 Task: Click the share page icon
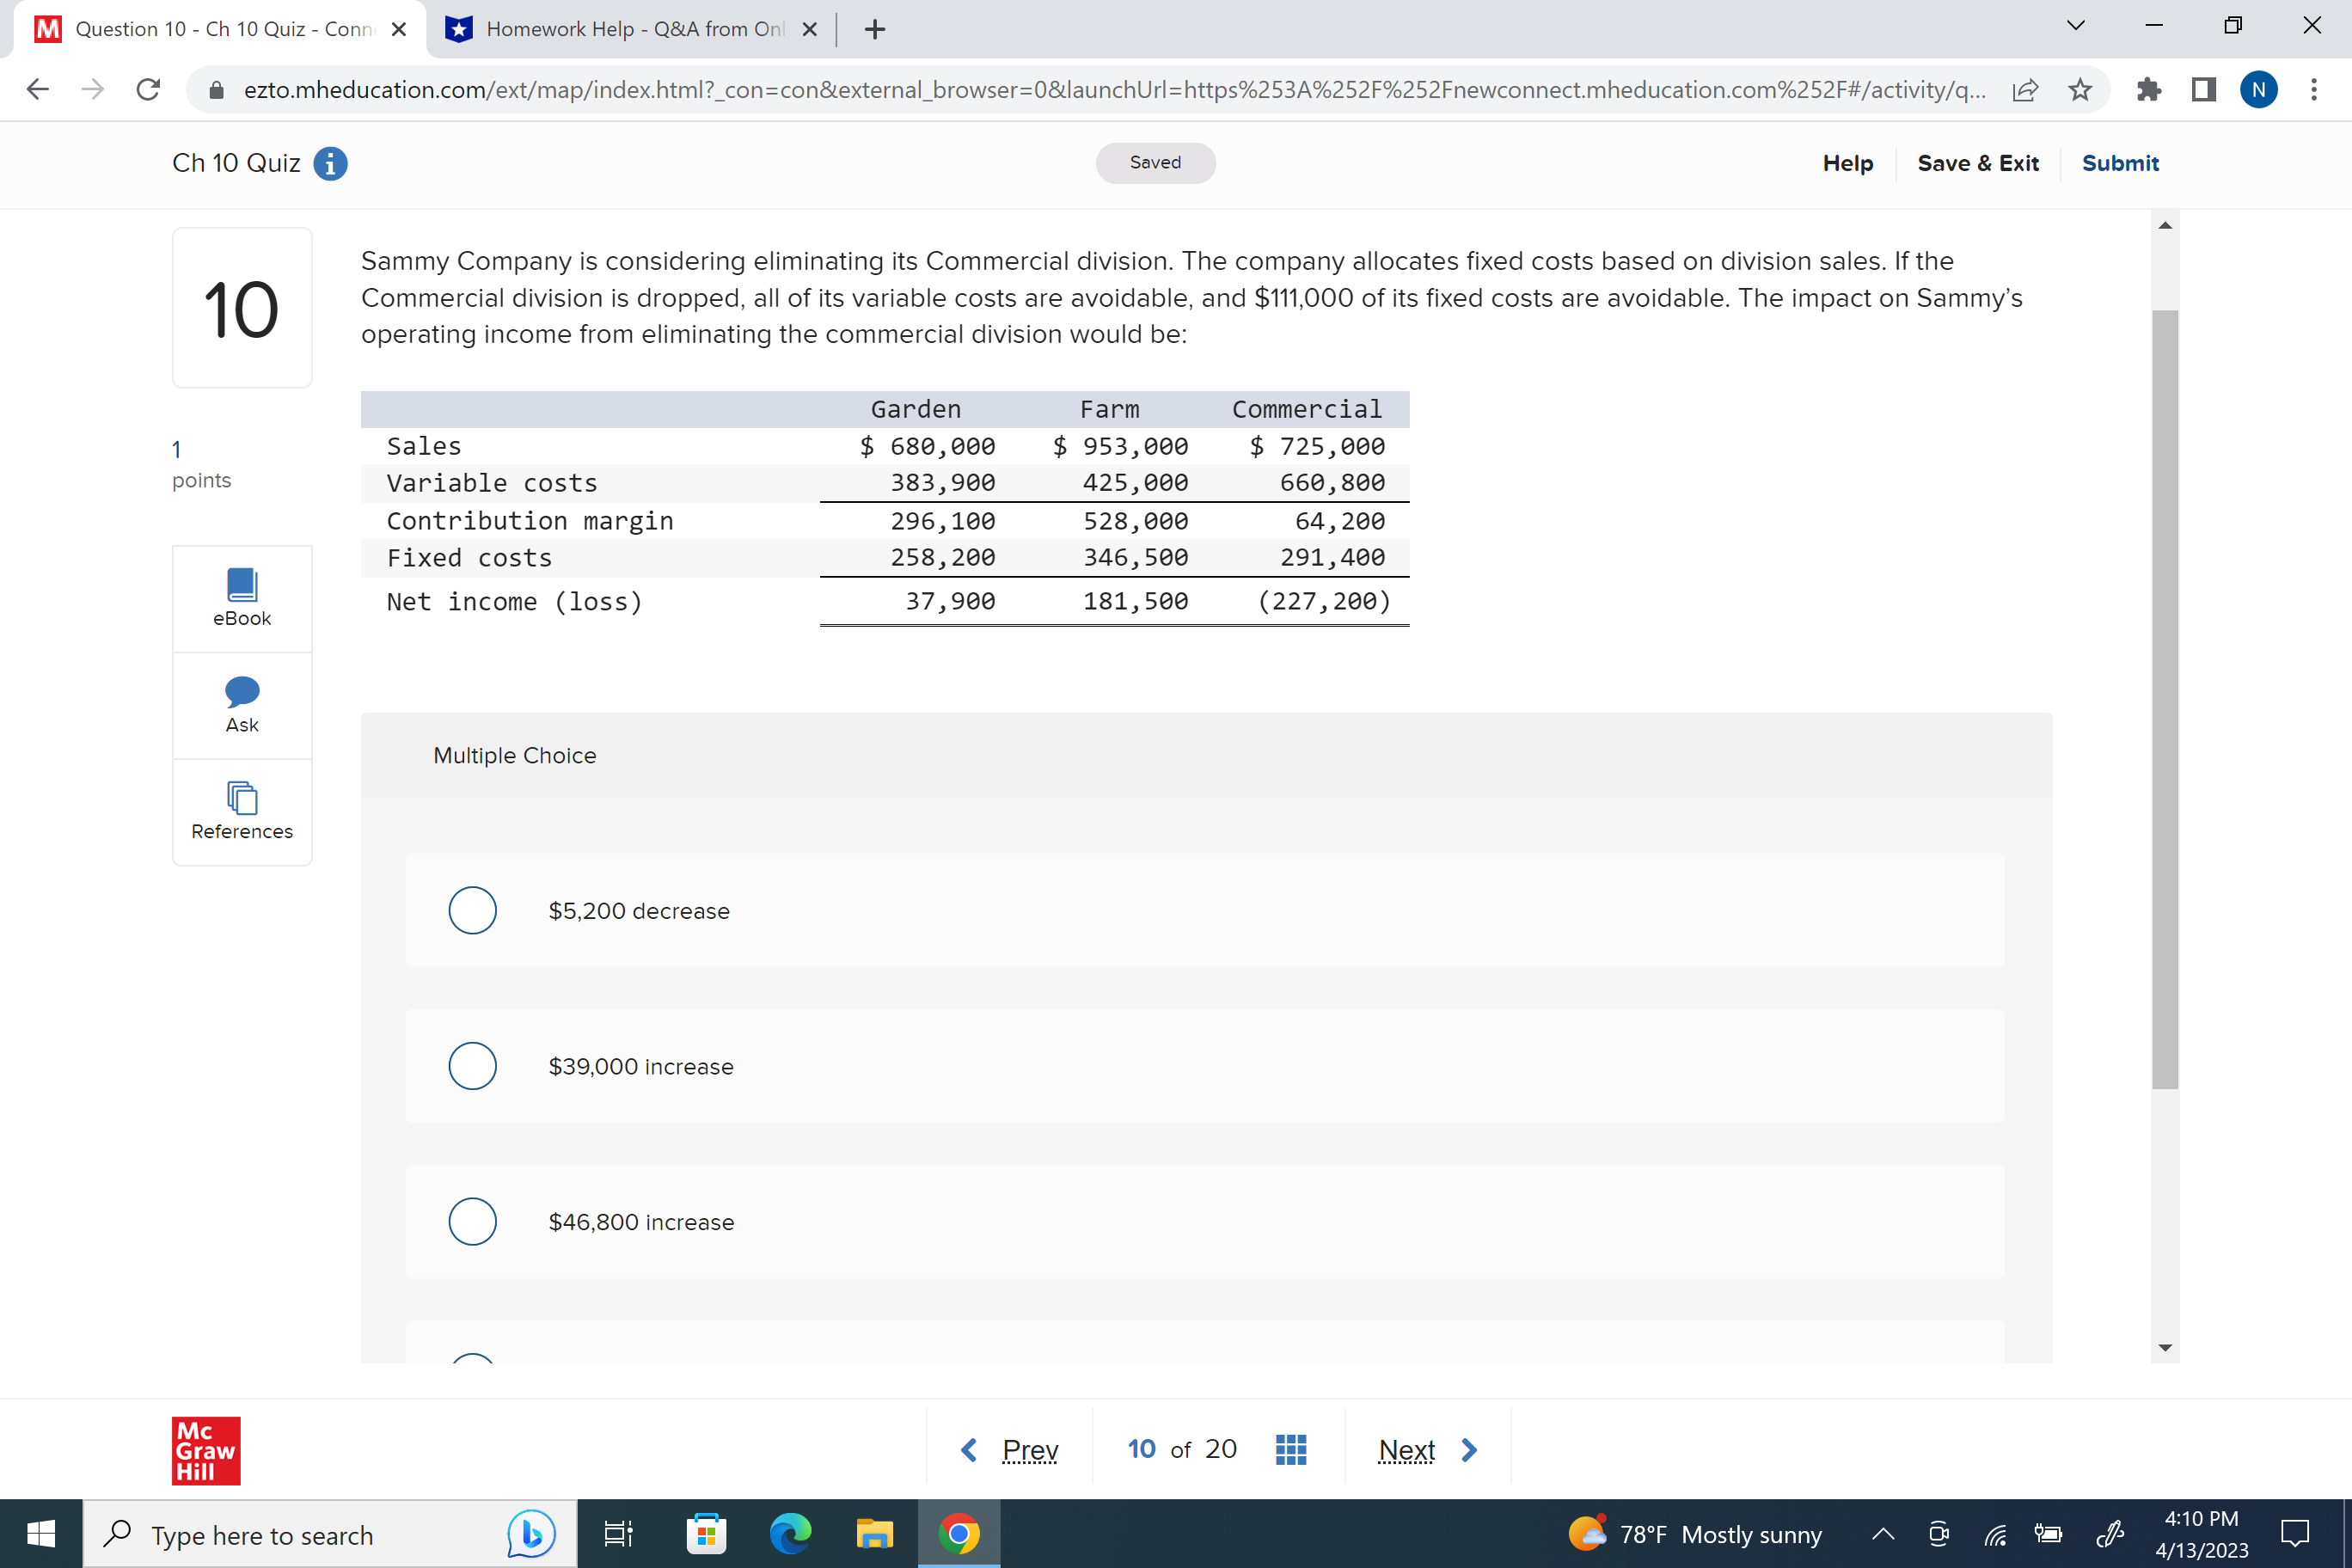coord(2025,90)
